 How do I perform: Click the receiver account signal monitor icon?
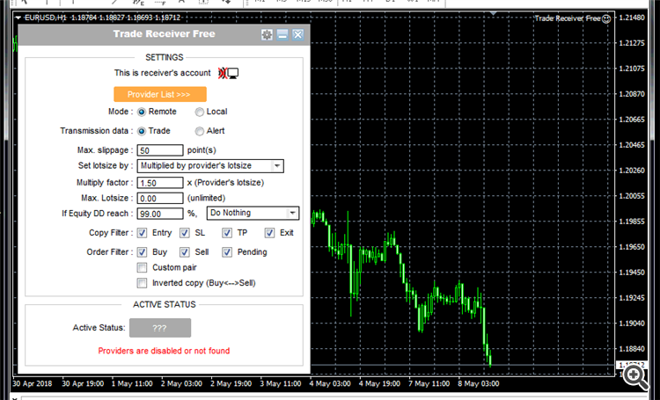pos(229,73)
